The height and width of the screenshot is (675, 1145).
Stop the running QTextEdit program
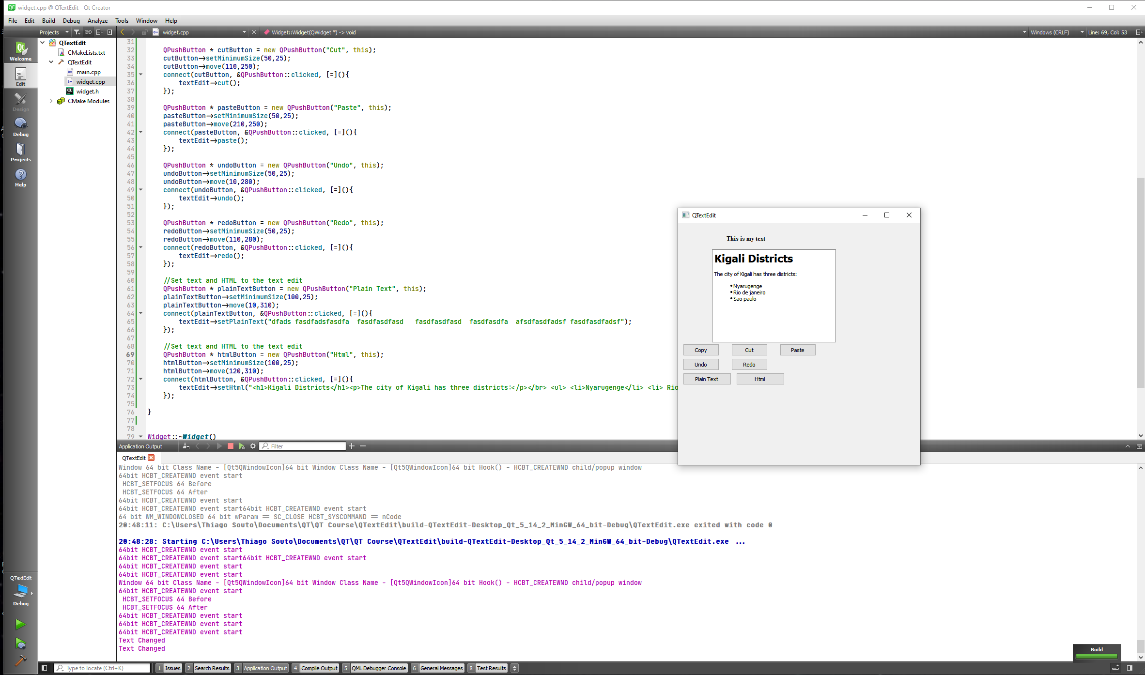pyautogui.click(x=231, y=446)
